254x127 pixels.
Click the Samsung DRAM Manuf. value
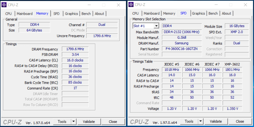pos(182,43)
